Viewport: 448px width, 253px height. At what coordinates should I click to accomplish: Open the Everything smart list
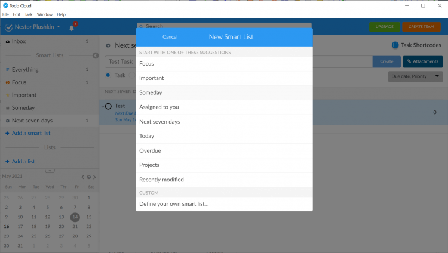tap(50, 69)
